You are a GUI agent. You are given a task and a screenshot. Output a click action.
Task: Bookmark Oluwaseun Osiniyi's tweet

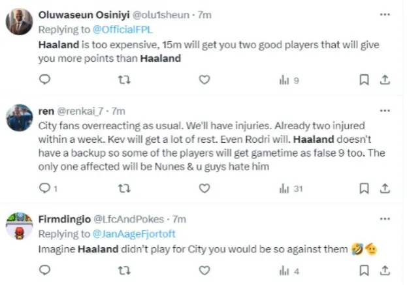click(365, 80)
